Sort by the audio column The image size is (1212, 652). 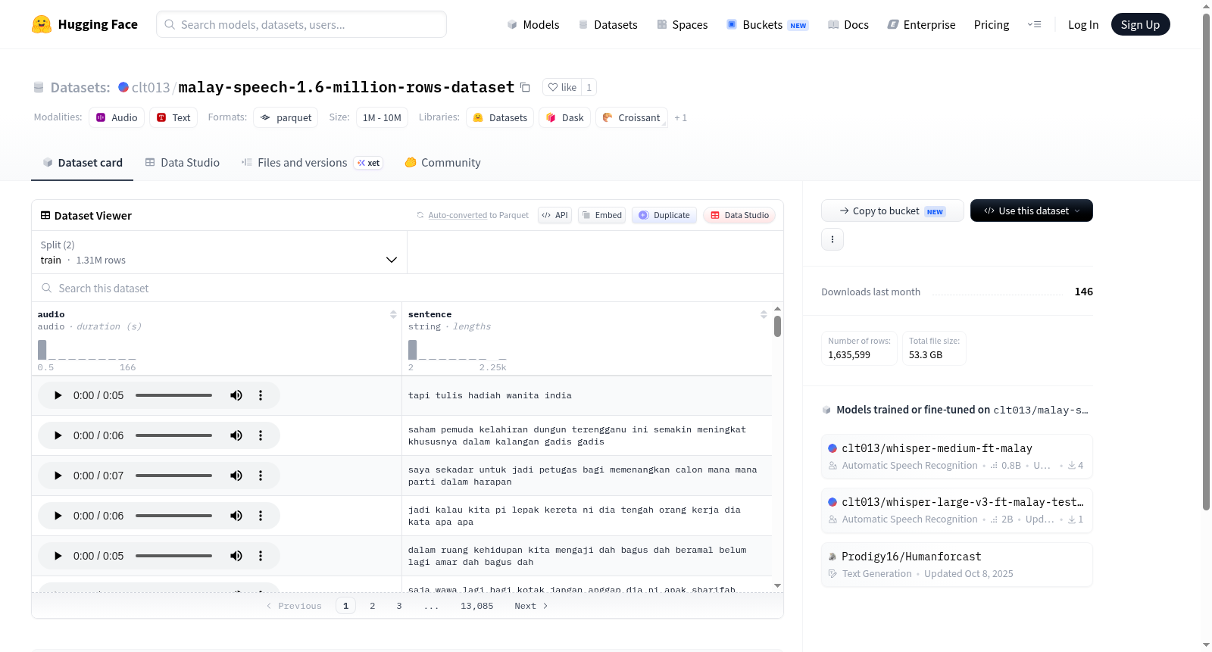(393, 314)
